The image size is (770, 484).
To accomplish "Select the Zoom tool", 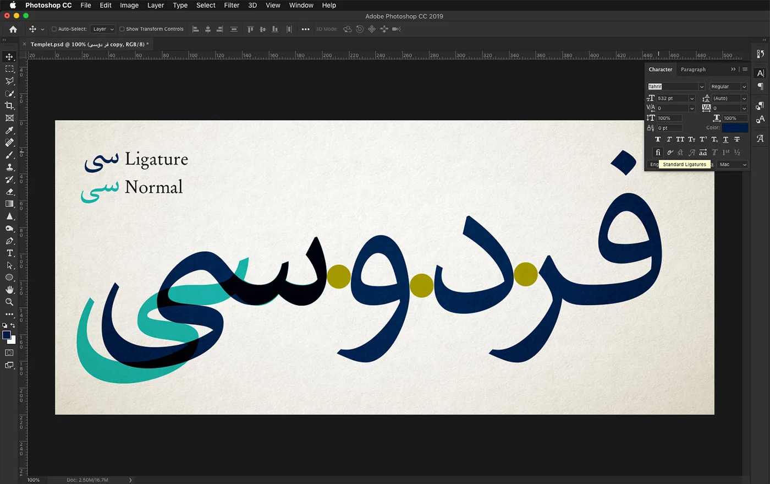I will (x=9, y=302).
